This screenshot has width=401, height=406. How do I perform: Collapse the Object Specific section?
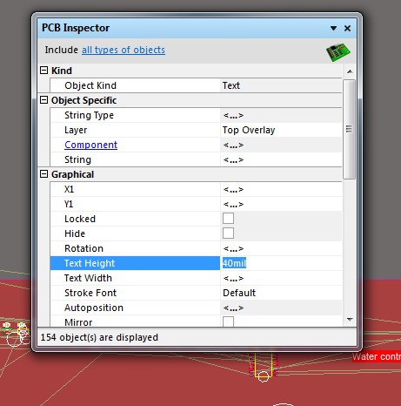43,100
